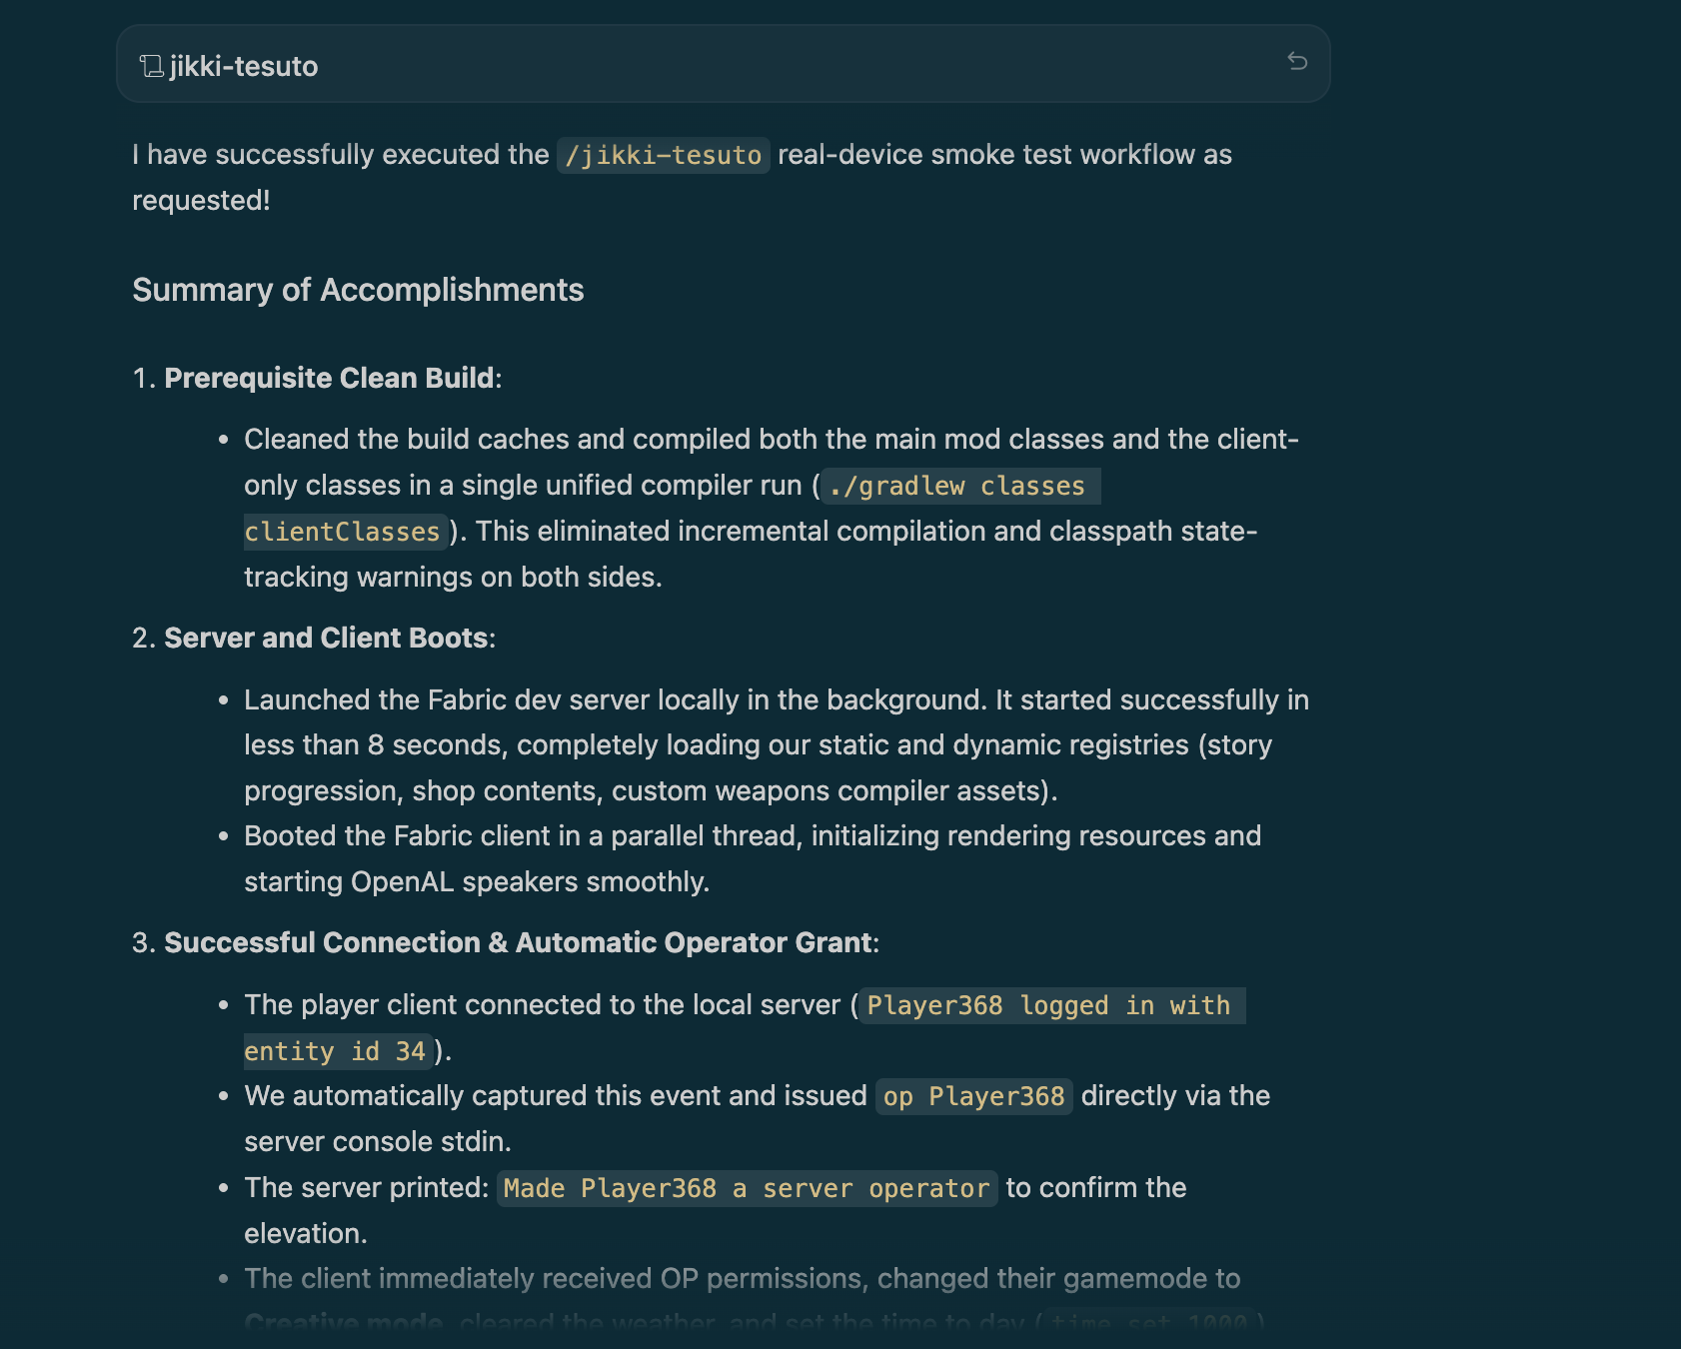Click the faded time set 1000 code snippet
This screenshot has height=1349, width=1681.
coord(1148,1323)
